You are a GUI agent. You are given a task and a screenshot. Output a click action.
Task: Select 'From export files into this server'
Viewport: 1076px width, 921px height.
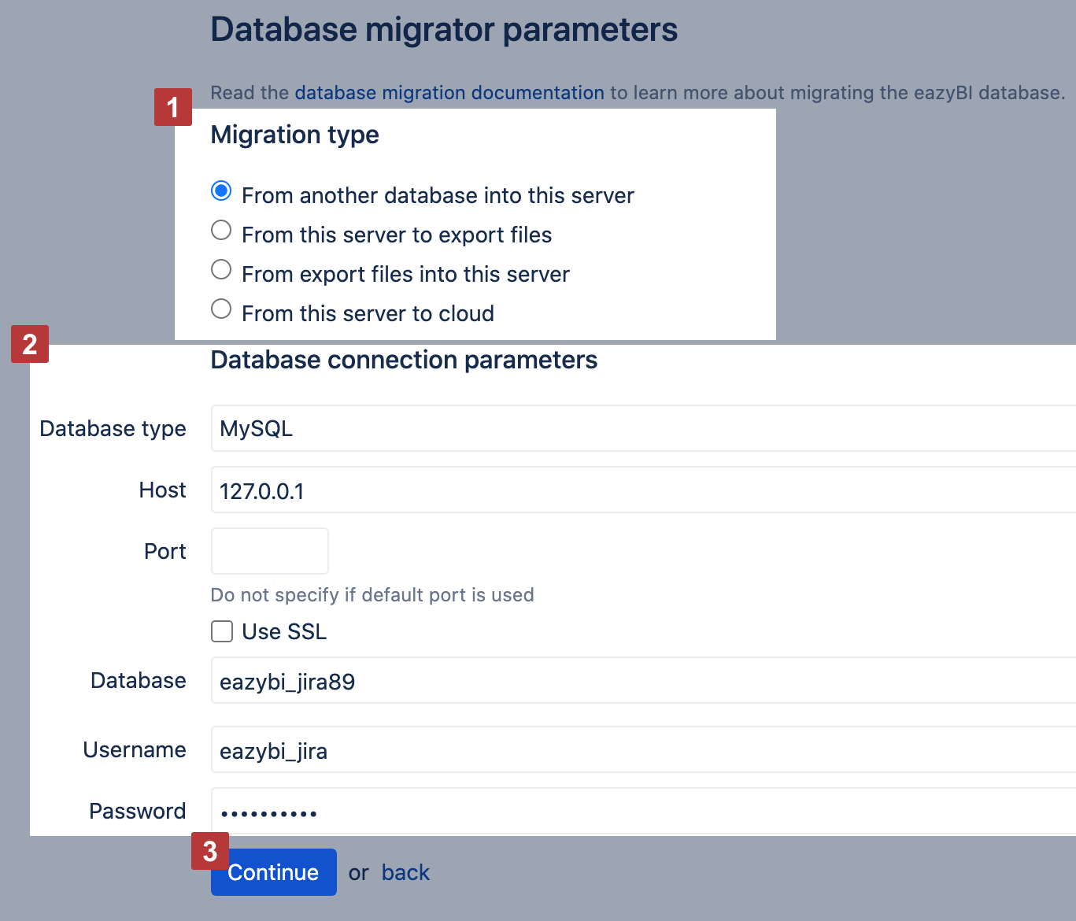click(221, 270)
